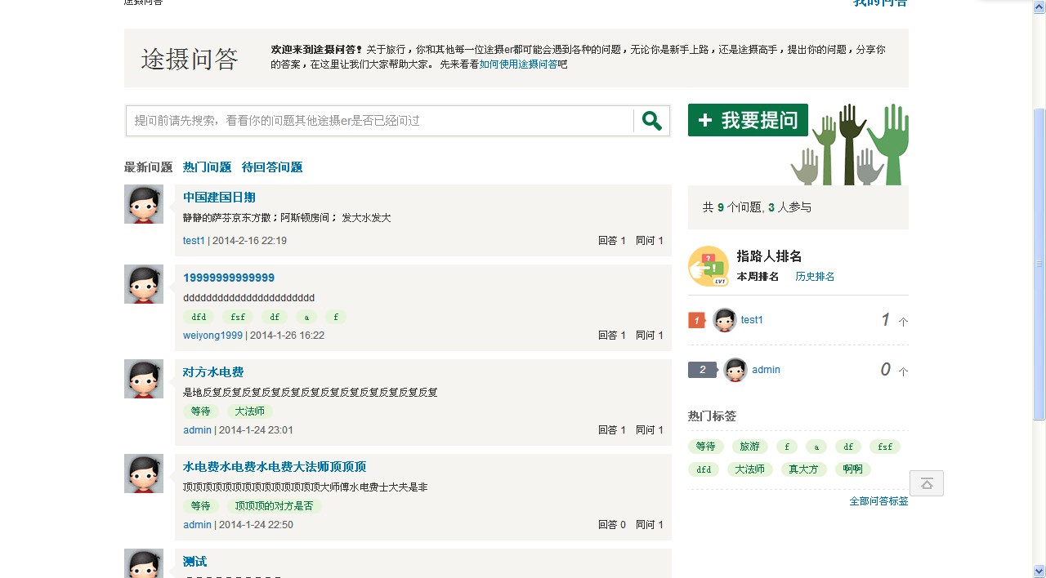Open admin avatar in ranking list
The width and height of the screenshot is (1046, 578).
735,370
